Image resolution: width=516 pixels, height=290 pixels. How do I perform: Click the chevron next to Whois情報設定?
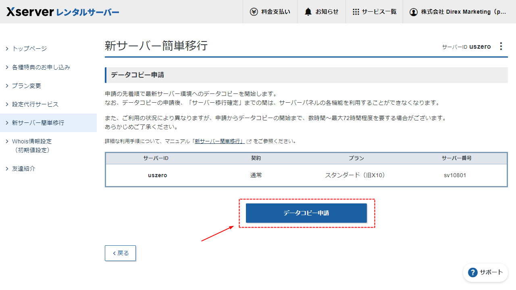tap(7, 141)
